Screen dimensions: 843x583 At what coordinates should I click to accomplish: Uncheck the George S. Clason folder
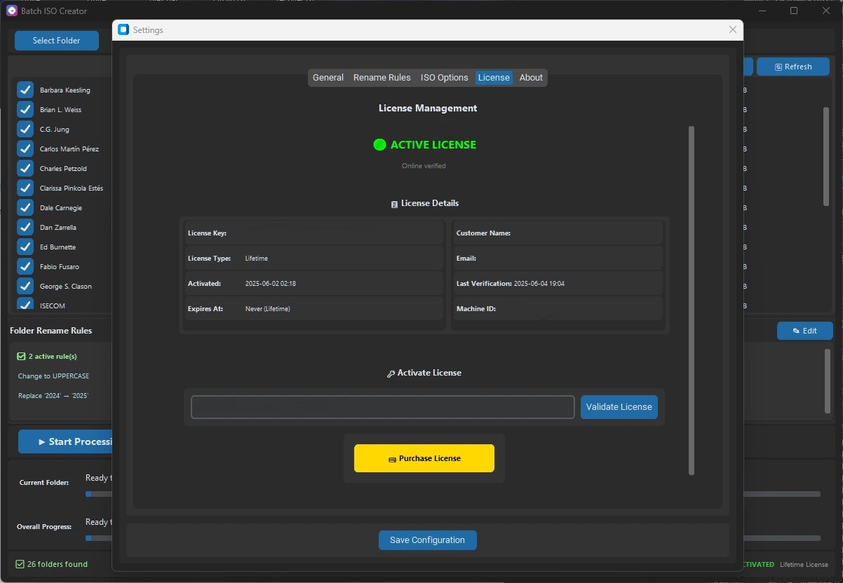click(25, 286)
